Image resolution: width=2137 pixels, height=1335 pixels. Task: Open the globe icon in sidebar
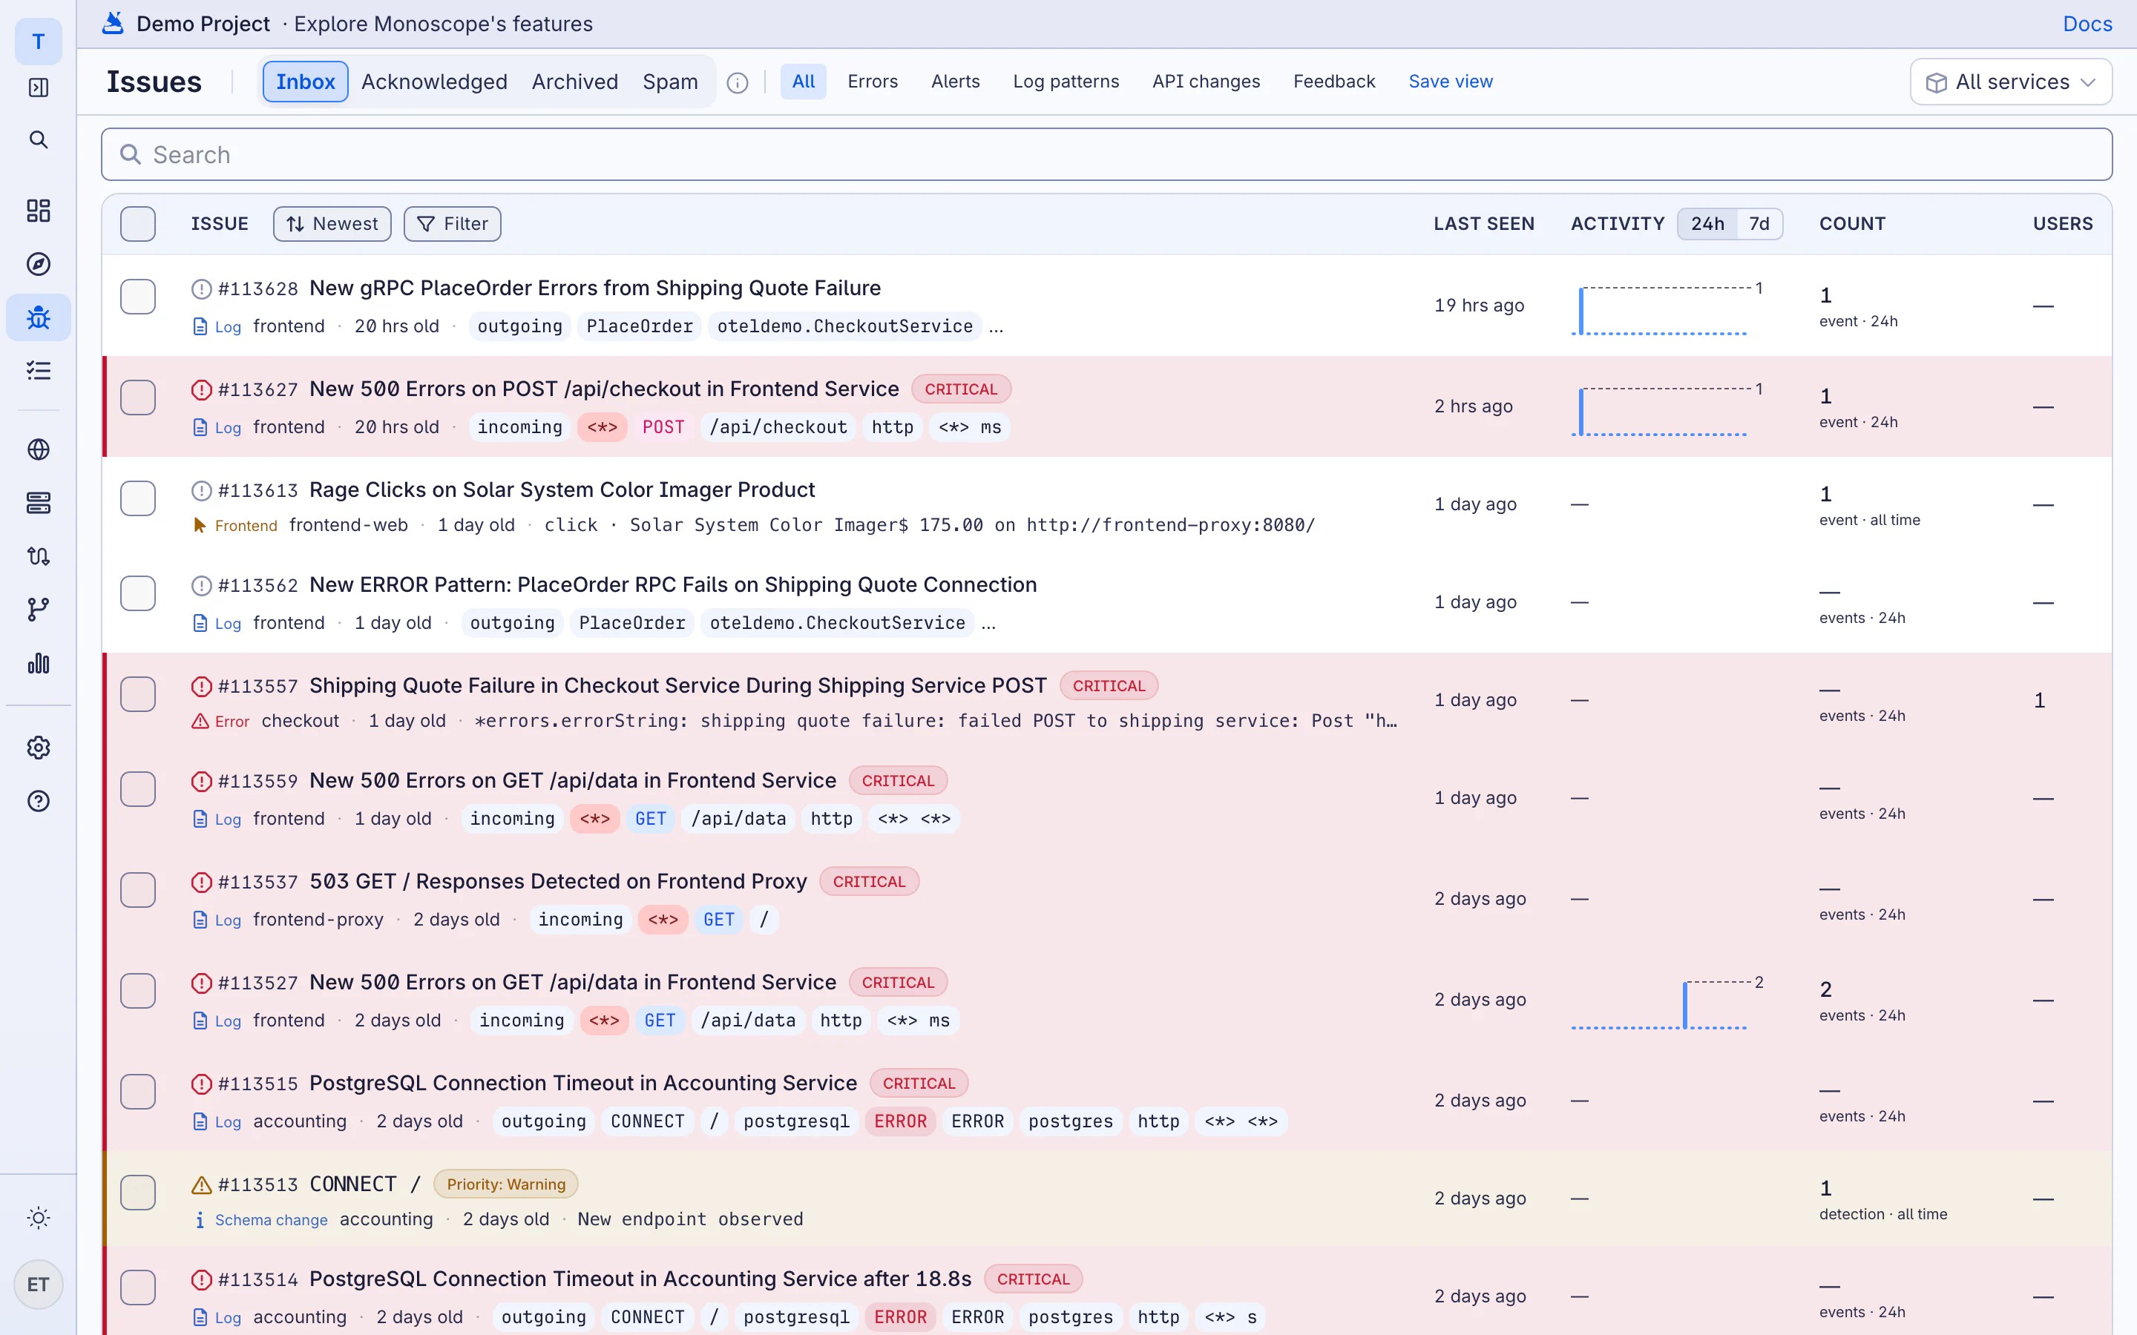point(38,449)
